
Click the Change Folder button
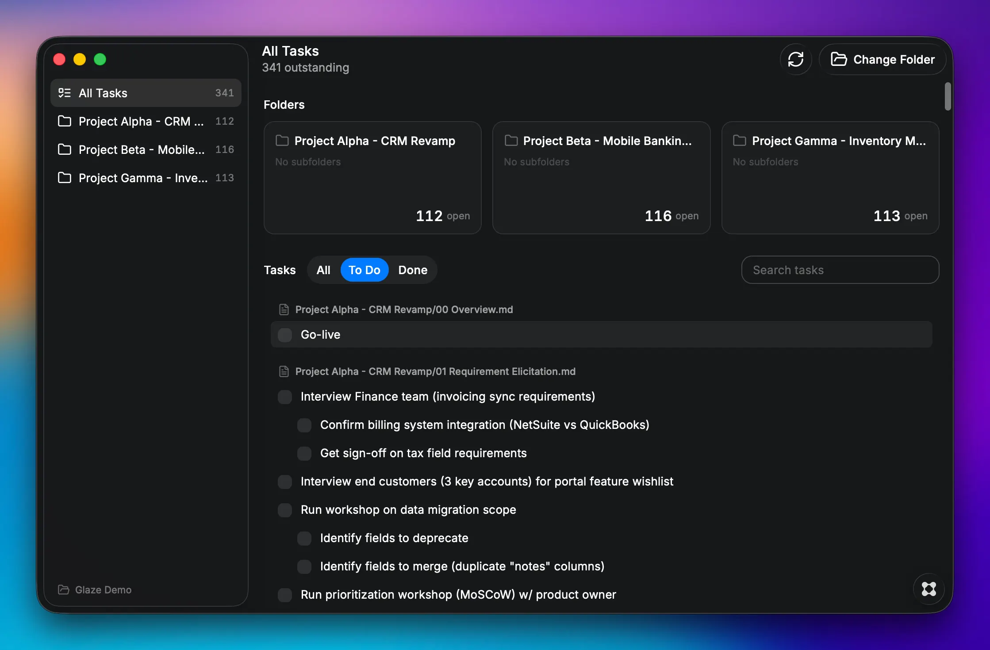pyautogui.click(x=883, y=59)
